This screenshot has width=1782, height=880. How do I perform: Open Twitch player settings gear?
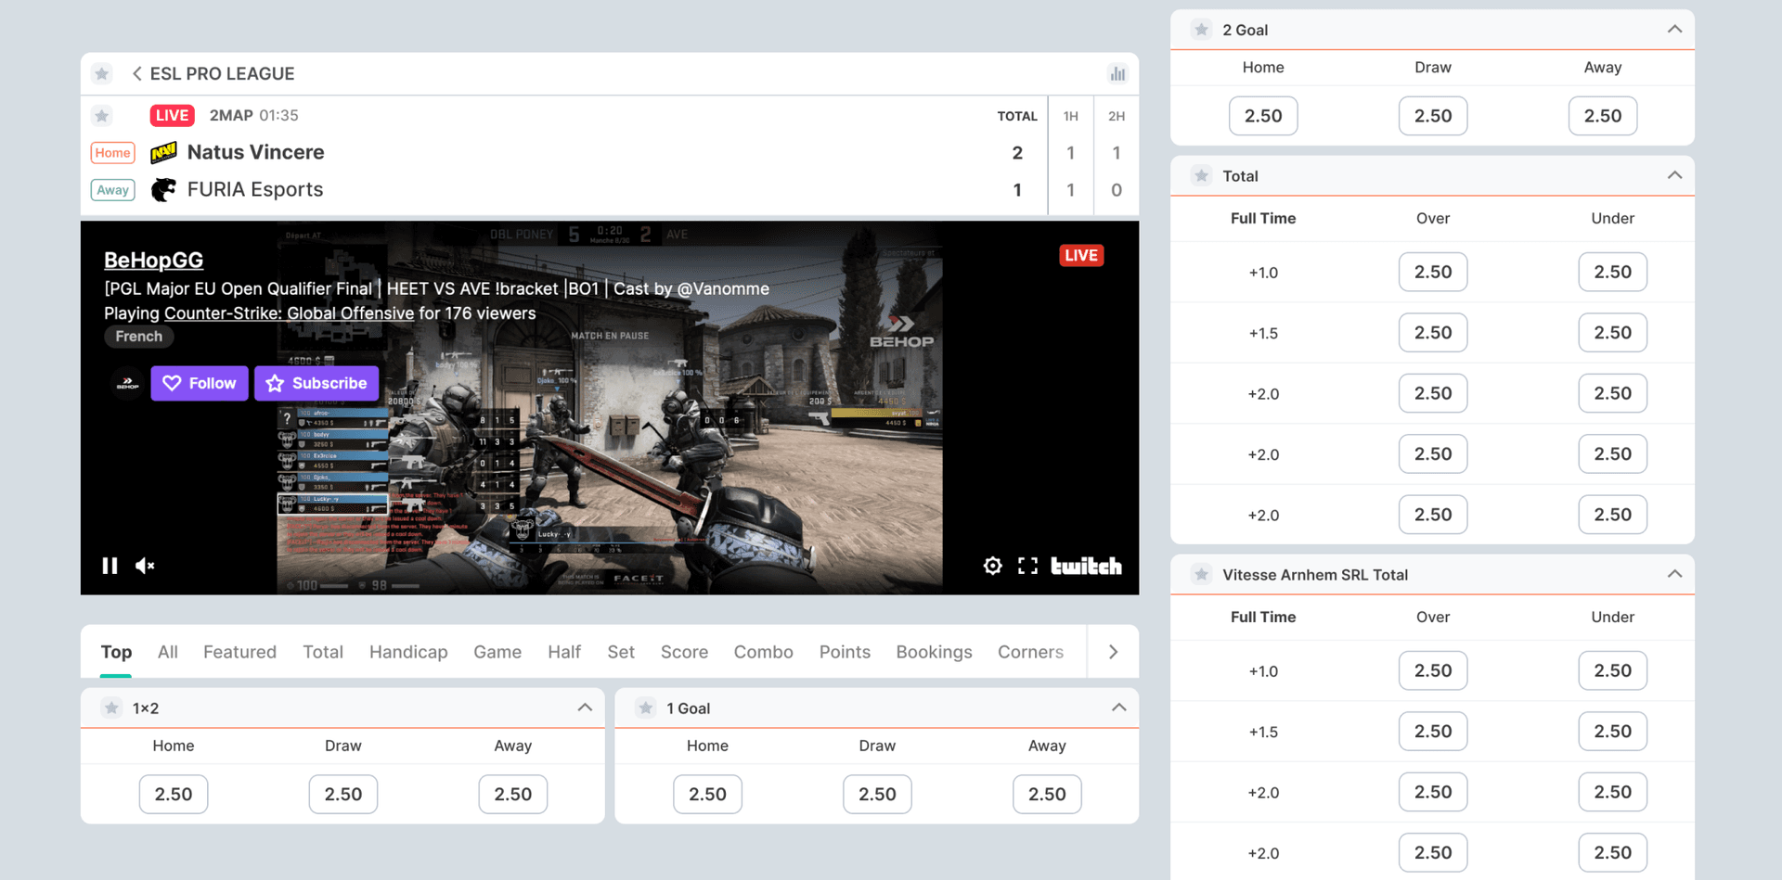coord(992,566)
